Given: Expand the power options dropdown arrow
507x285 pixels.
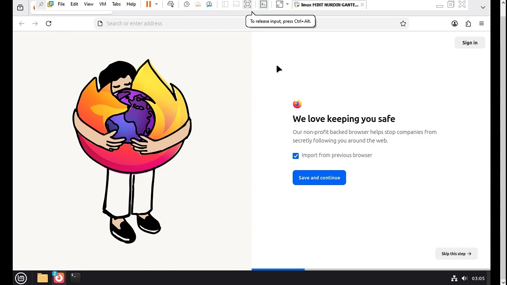Looking at the screenshot, I should point(156,4).
